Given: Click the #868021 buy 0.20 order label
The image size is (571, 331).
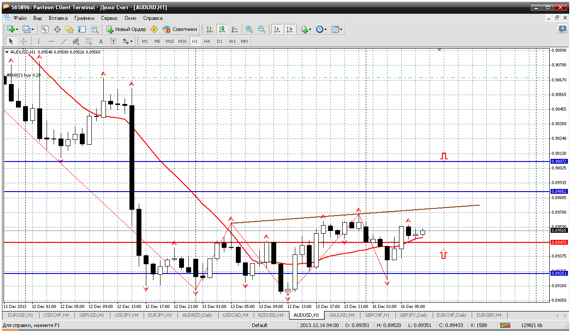Looking at the screenshot, I should click(x=23, y=75).
